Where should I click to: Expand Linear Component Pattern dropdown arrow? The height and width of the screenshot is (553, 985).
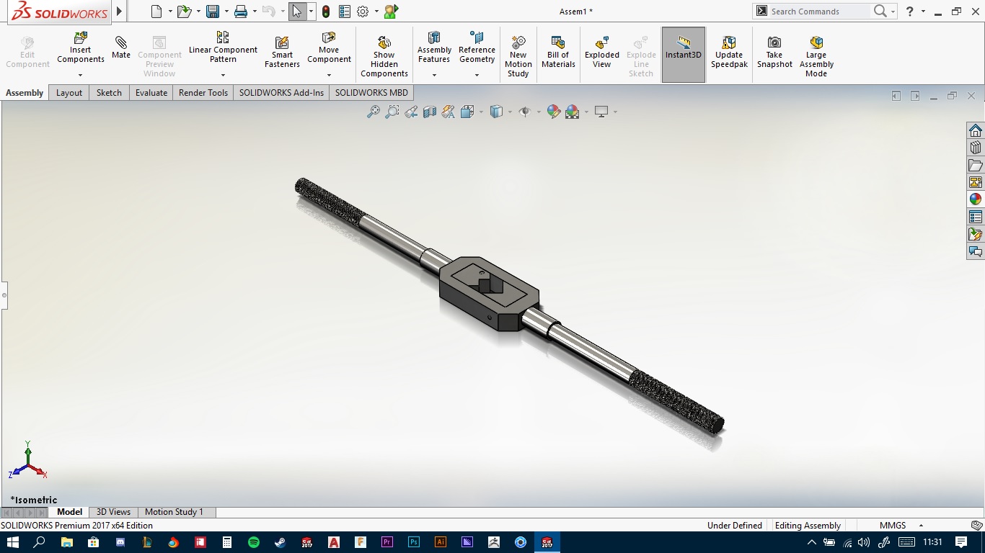click(223, 75)
